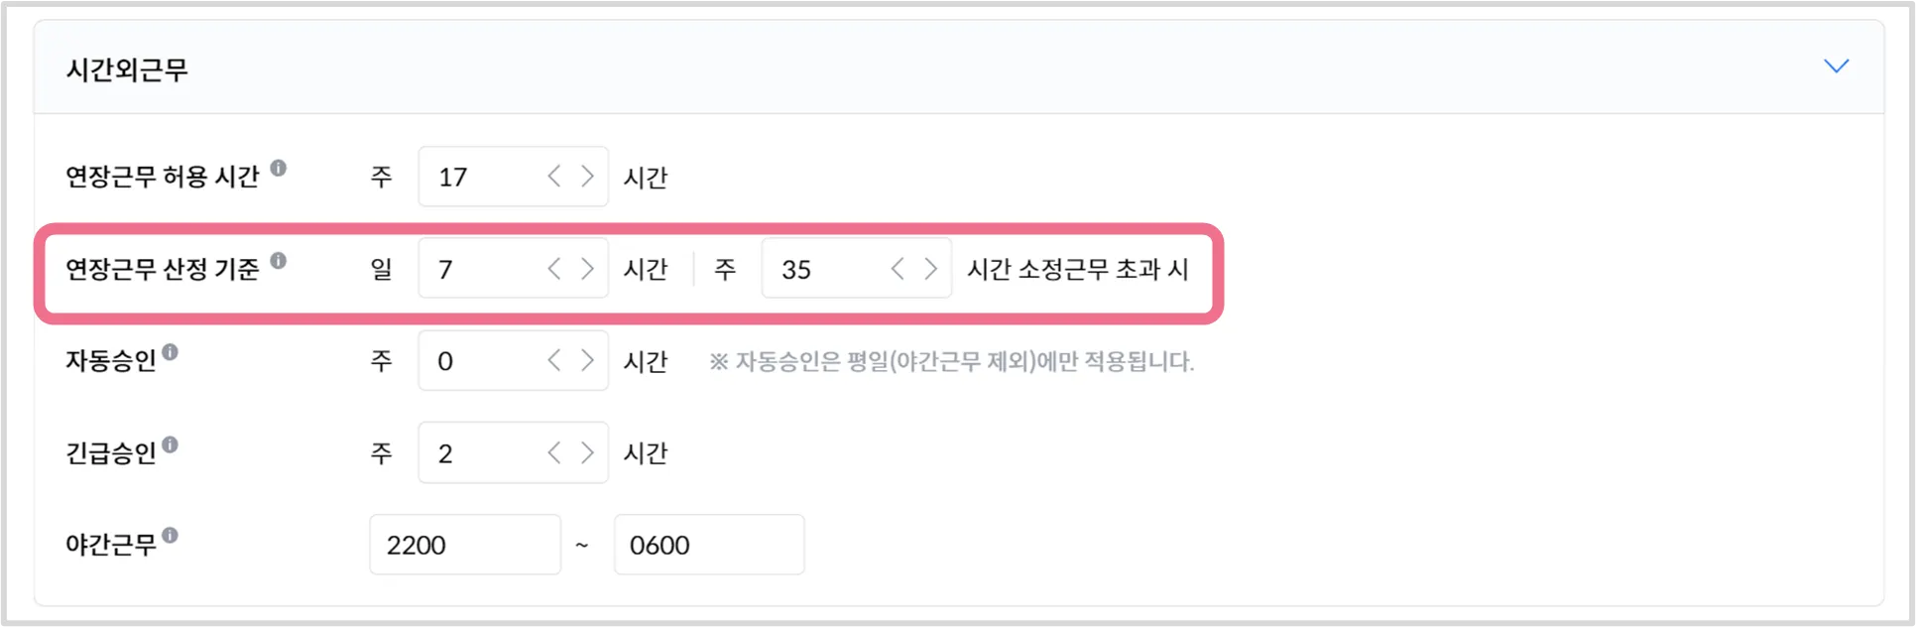The height and width of the screenshot is (627, 1916).
Task: Click the 야간근무 start time field 2200
Action: [464, 545]
